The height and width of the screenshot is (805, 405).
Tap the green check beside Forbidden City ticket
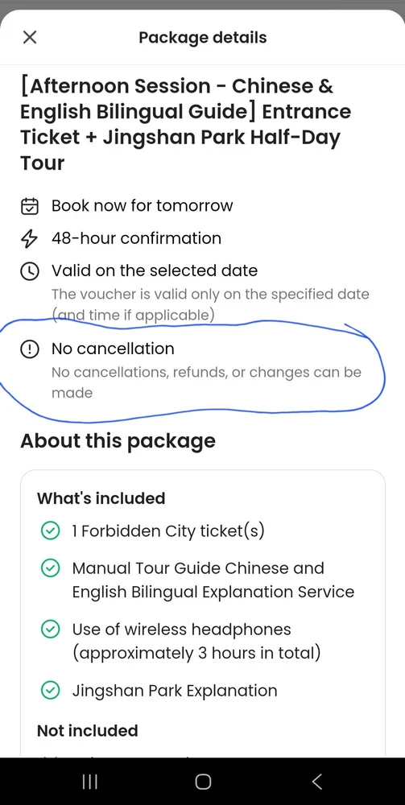[50, 532]
